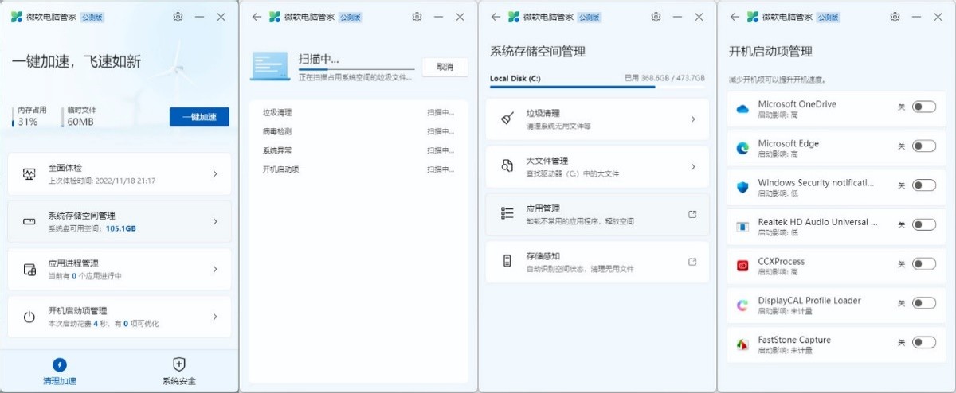Image resolution: width=956 pixels, height=393 pixels.
Task: Click 上次体检时间 2022/11/18 text
Action: coord(102,181)
